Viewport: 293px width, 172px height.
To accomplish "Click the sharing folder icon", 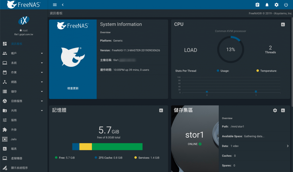I will click(x=5, y=111).
